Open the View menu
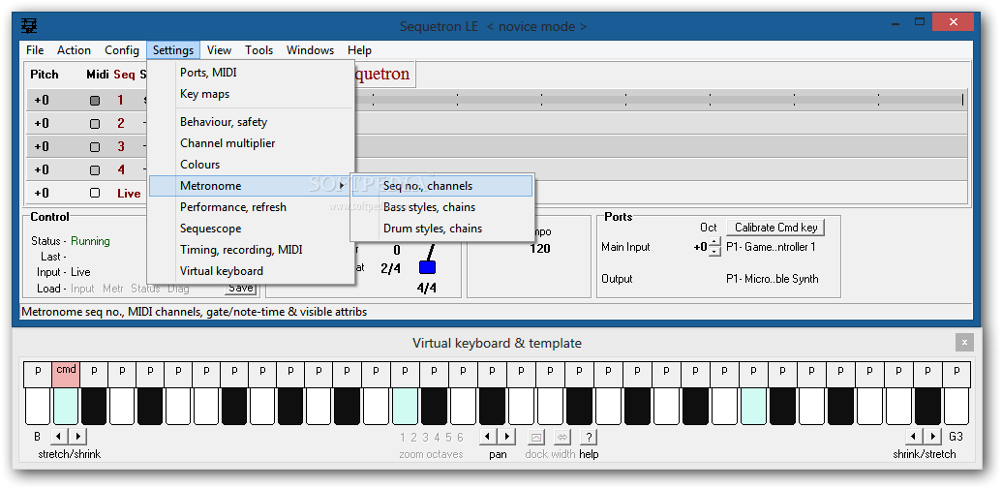 (x=219, y=49)
